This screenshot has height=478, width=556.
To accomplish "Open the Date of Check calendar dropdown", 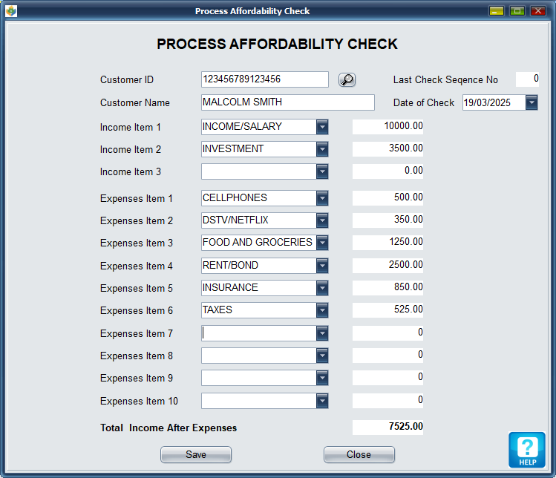I will pos(532,103).
